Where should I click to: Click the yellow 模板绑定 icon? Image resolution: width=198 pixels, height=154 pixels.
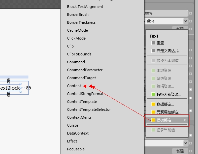tap(153, 120)
